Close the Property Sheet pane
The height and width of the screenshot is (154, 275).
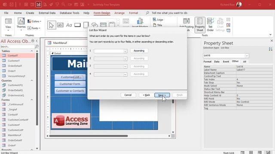coord(272,41)
